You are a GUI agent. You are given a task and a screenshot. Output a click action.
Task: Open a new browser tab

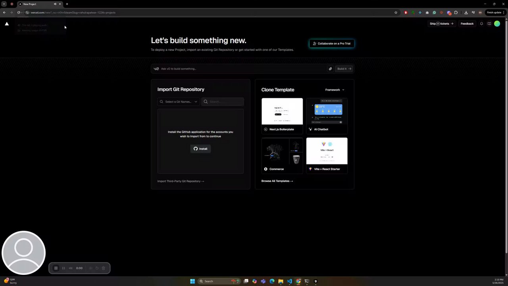[x=67, y=4]
